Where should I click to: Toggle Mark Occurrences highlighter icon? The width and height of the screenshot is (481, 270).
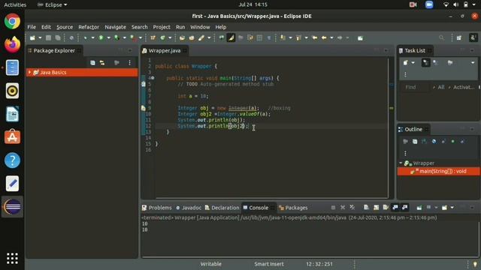(x=231, y=38)
